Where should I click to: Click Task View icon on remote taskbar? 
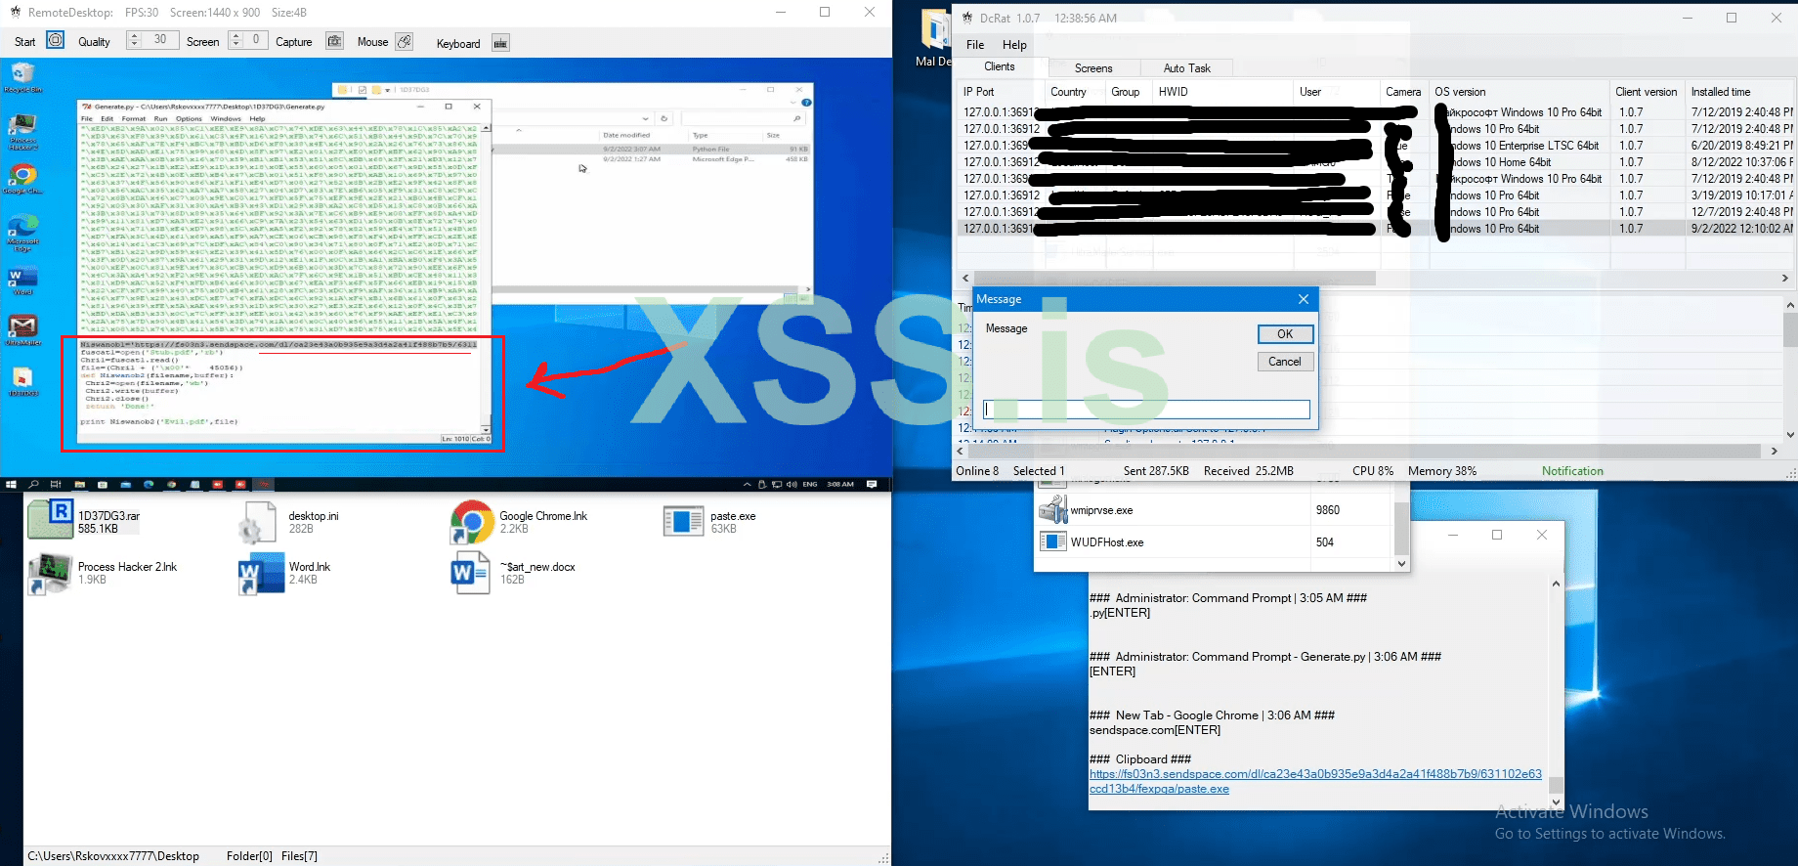pyautogui.click(x=56, y=484)
